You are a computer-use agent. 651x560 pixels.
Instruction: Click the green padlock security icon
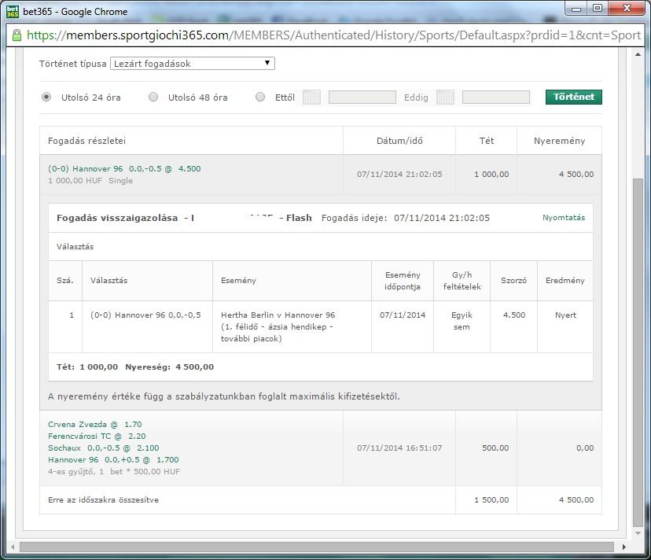coord(17,35)
